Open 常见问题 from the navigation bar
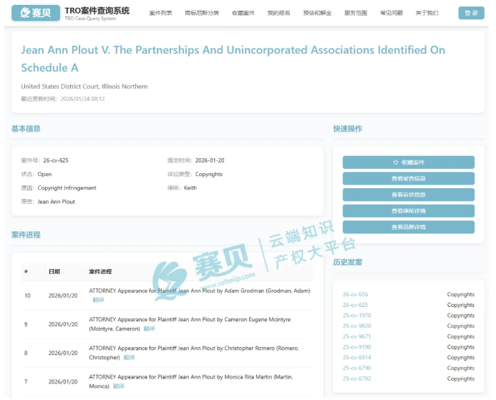 pos(391,13)
